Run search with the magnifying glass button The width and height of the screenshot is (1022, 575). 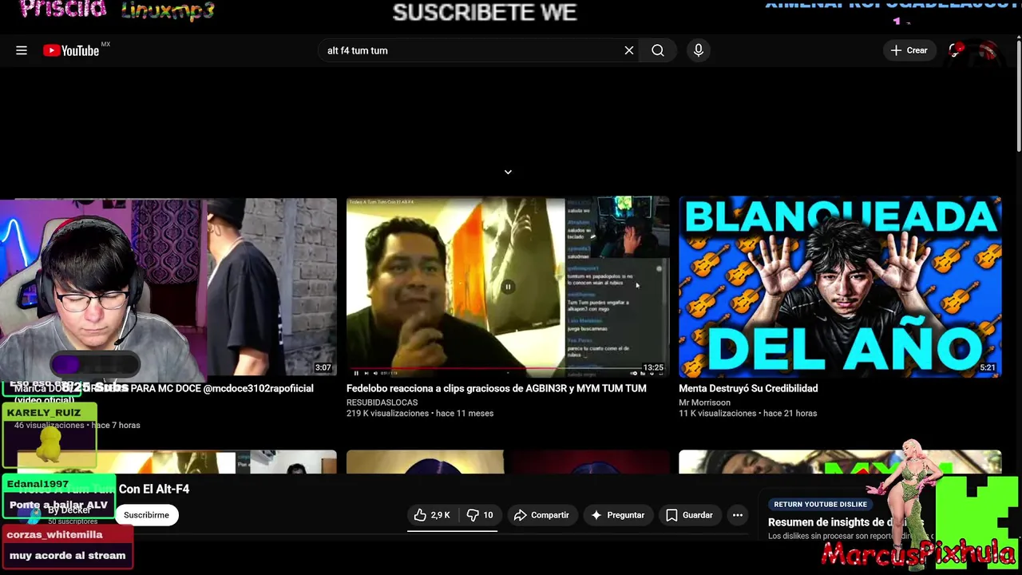point(658,50)
